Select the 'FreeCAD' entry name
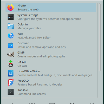The width and height of the screenshot is (104, 104). point(23,81)
